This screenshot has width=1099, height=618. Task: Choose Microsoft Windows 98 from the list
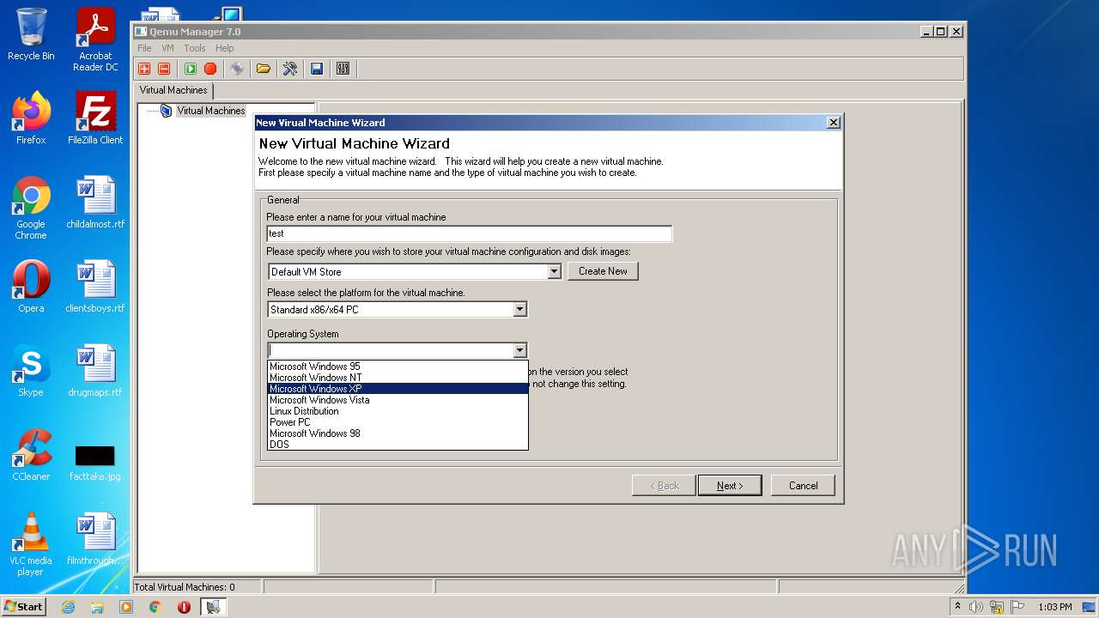pos(398,433)
